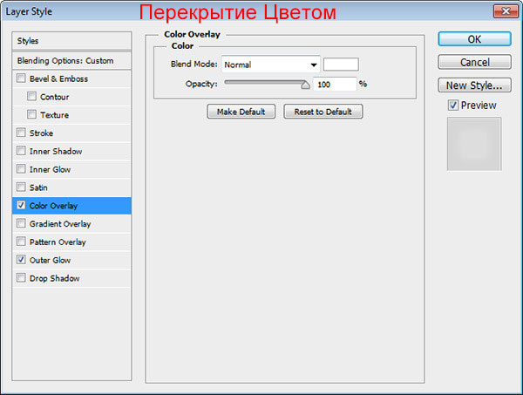The height and width of the screenshot is (395, 523).
Task: Click the Opacity value field
Action: (x=335, y=85)
